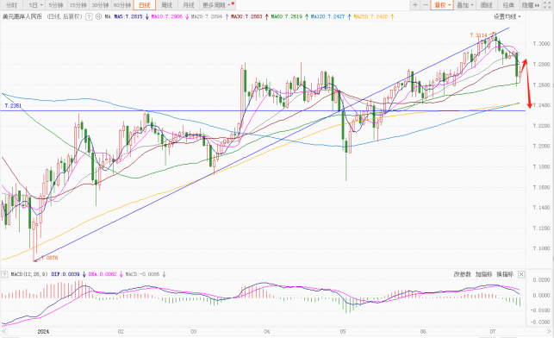This screenshot has height=338, width=554.
Task: Expand 复权 adjustment dropdown
Action: (x=442, y=5)
